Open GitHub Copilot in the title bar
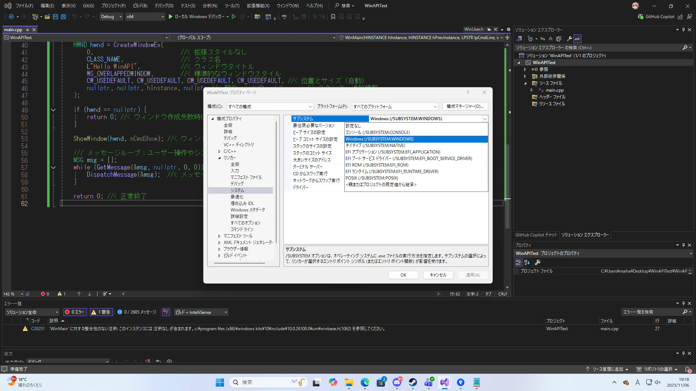The height and width of the screenshot is (391, 696). (656, 17)
